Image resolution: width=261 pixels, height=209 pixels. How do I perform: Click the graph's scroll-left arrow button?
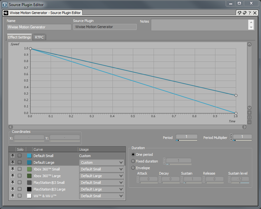[11, 127]
